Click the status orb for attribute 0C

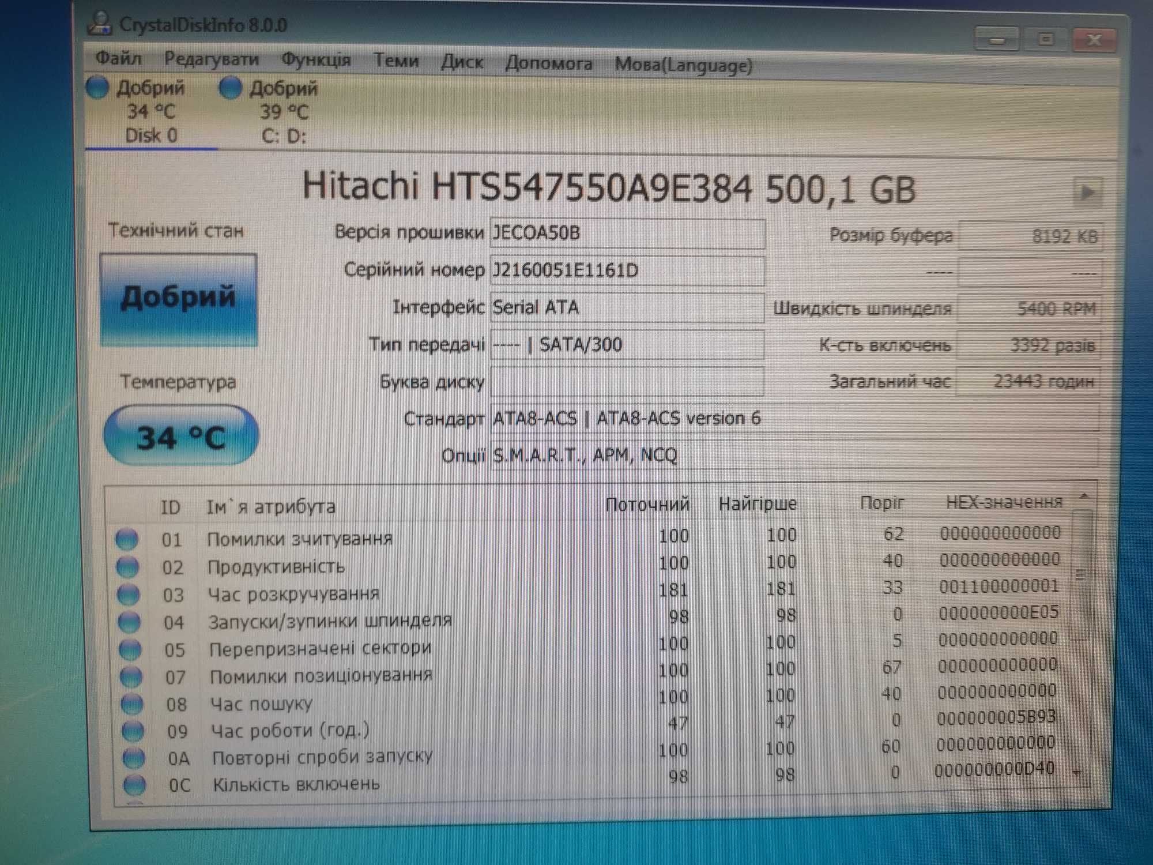click(x=135, y=784)
